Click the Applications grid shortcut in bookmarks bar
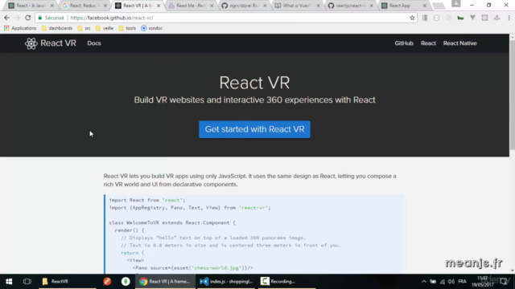 point(20,28)
